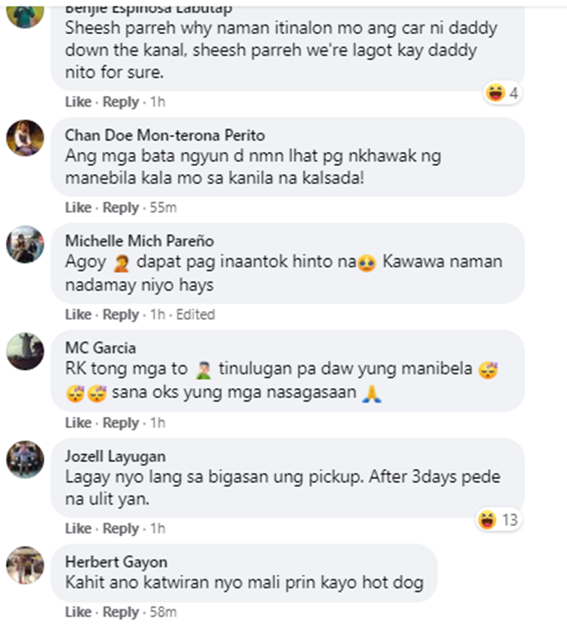Open Jozell Layugan's avatar image
Viewport: 567px width, 625px height.
(25, 459)
